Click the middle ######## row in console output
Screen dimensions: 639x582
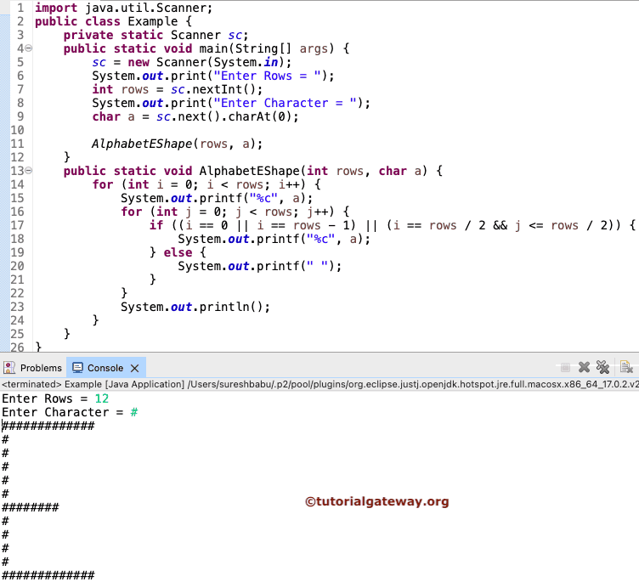[31, 507]
